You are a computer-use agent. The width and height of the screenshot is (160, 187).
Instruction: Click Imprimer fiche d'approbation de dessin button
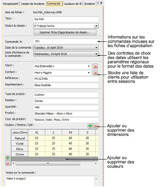coord(65,32)
